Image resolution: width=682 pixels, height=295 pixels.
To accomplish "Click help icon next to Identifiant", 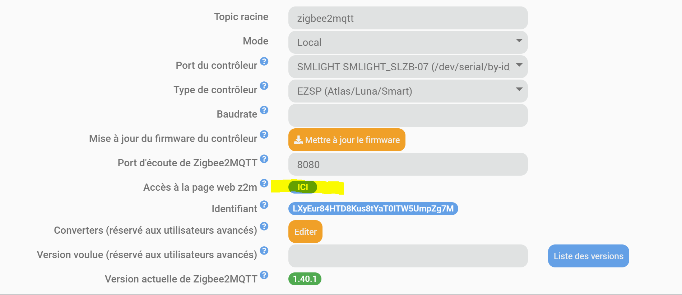I will (x=264, y=205).
